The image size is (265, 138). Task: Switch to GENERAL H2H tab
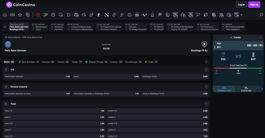click(224, 89)
